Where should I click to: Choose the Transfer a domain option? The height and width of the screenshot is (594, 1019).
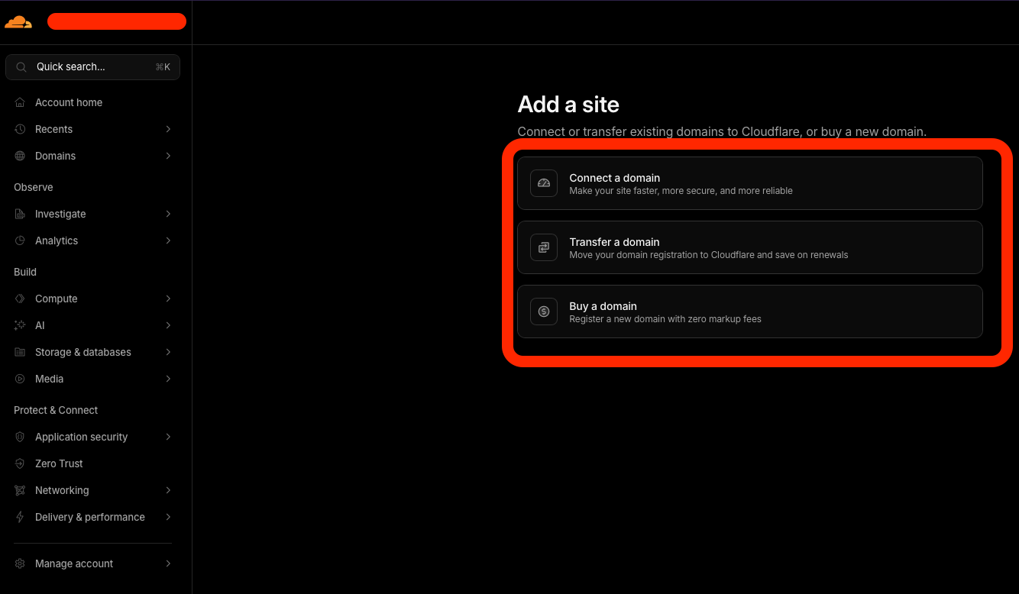click(x=750, y=247)
